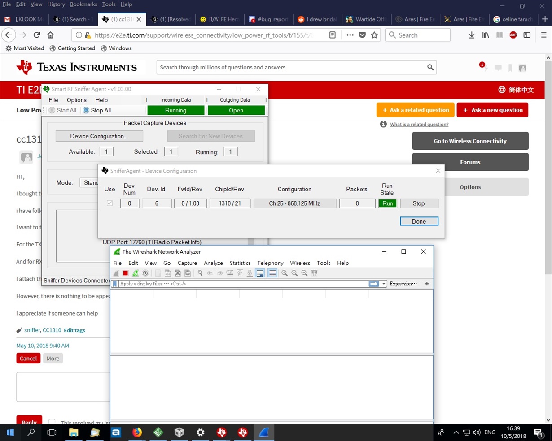Add a filter button with plus icon
552x441 pixels.
pos(427,284)
